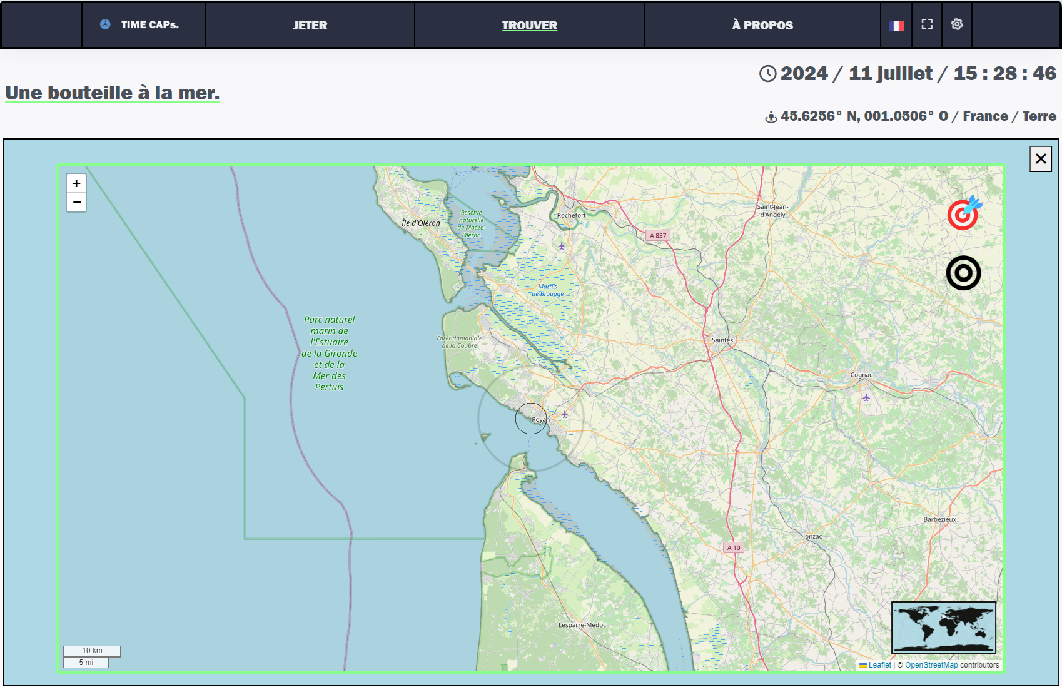The image size is (1062, 687).
Task: Close the map panel
Action: click(x=1041, y=159)
